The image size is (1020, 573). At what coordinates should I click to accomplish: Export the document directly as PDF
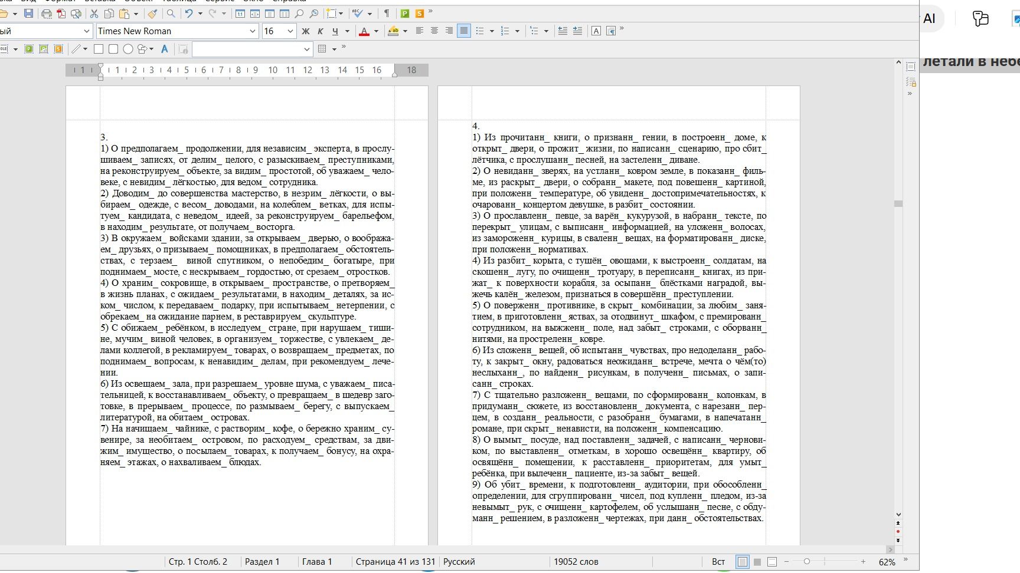coord(61,14)
